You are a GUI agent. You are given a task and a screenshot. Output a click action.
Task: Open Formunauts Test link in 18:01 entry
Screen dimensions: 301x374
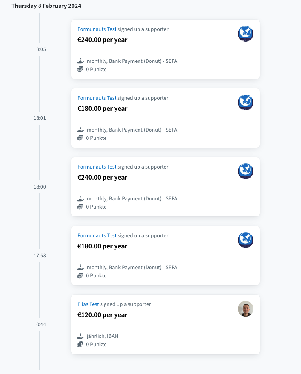[x=97, y=98]
